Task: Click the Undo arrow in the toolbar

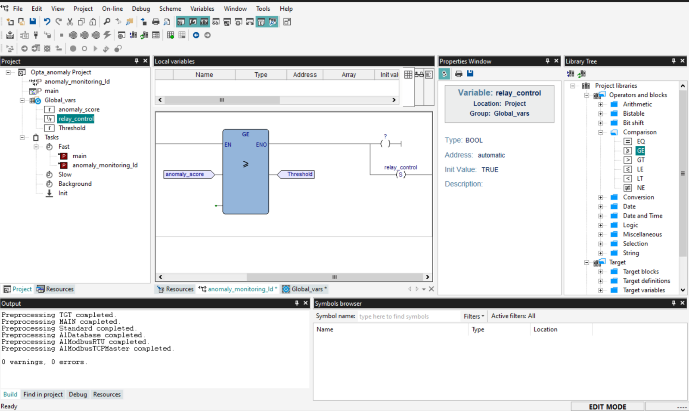Action: point(47,21)
